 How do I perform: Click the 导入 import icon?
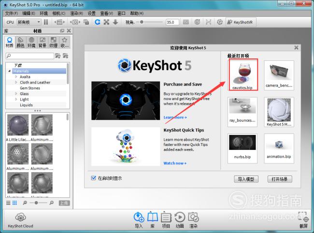click(x=139, y=220)
